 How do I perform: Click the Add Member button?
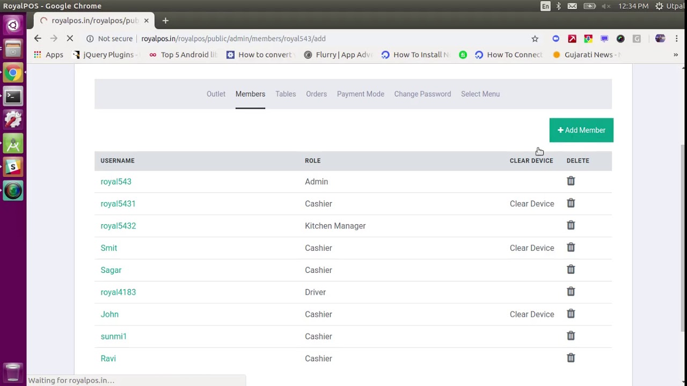coord(581,130)
